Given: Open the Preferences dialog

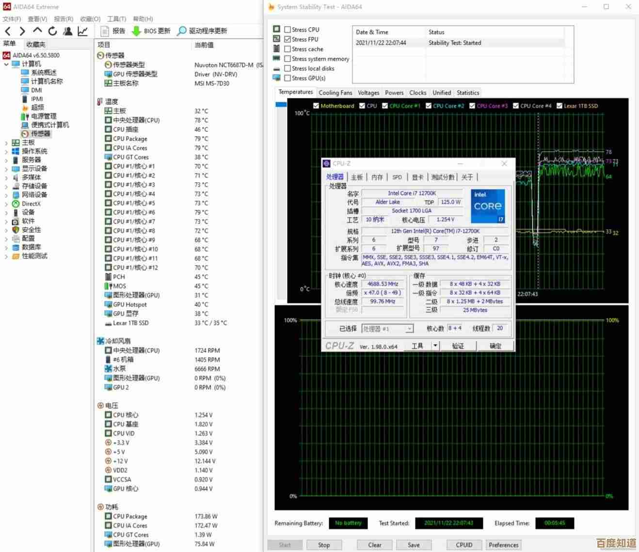Looking at the screenshot, I should click(x=503, y=544).
